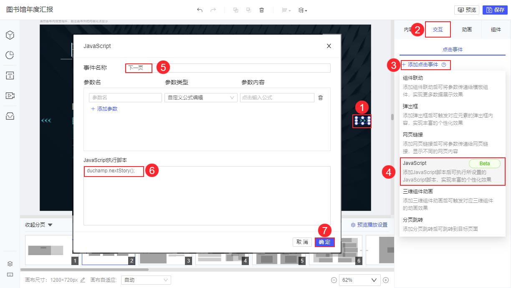Click the redo arrow in top toolbar
Viewport: 511px width, 288px height.
click(212, 10)
